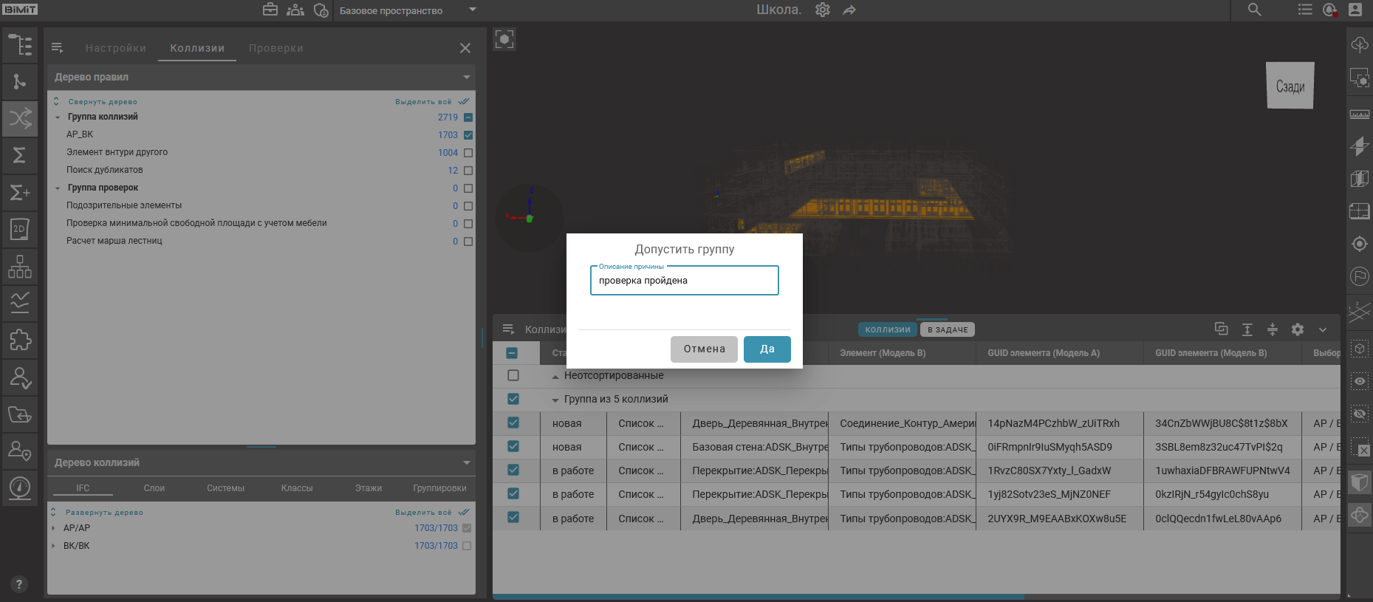This screenshot has width=1373, height=602.
Task: Open the 2D drawing sidebar icon
Action: pos(20,229)
